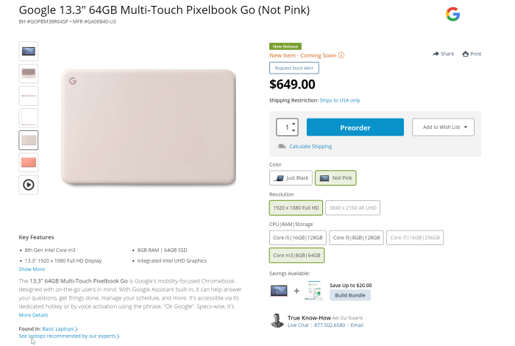Click the Build Bundle button

pyautogui.click(x=349, y=295)
